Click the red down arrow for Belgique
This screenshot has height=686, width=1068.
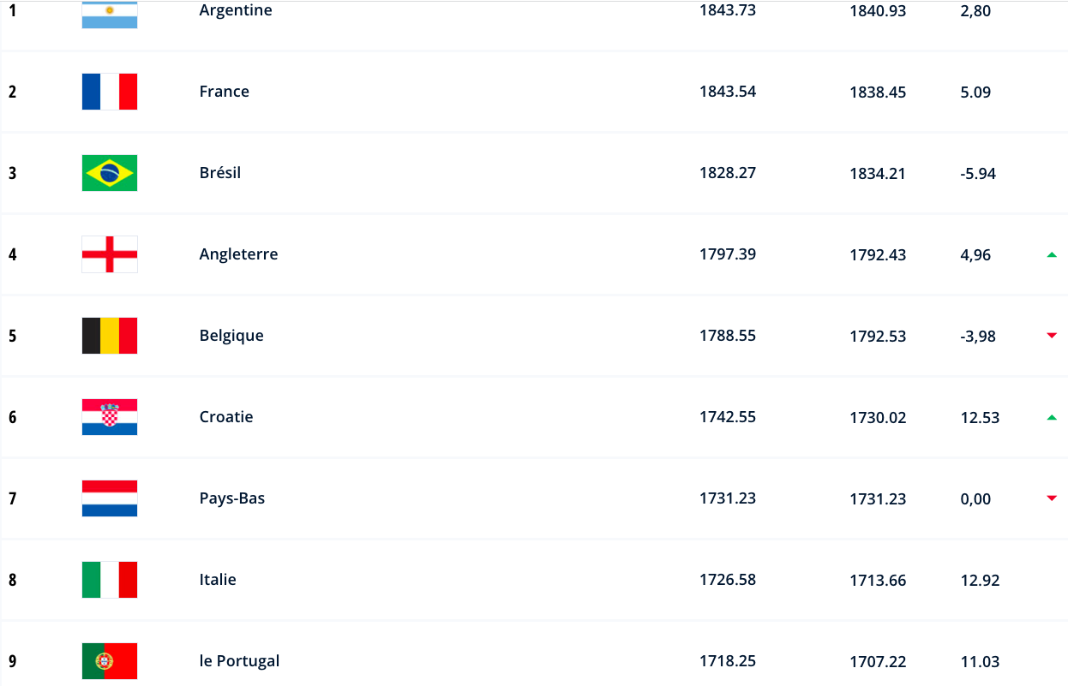(x=1052, y=336)
